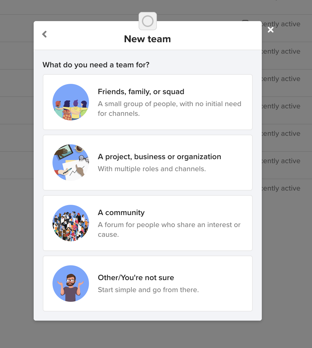The image size is (312, 348).
Task: Choose Other/You're not sure option
Action: click(x=148, y=284)
